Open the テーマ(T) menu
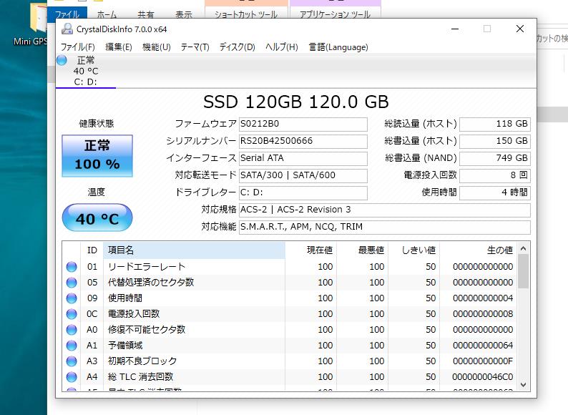The image size is (568, 415). [195, 47]
